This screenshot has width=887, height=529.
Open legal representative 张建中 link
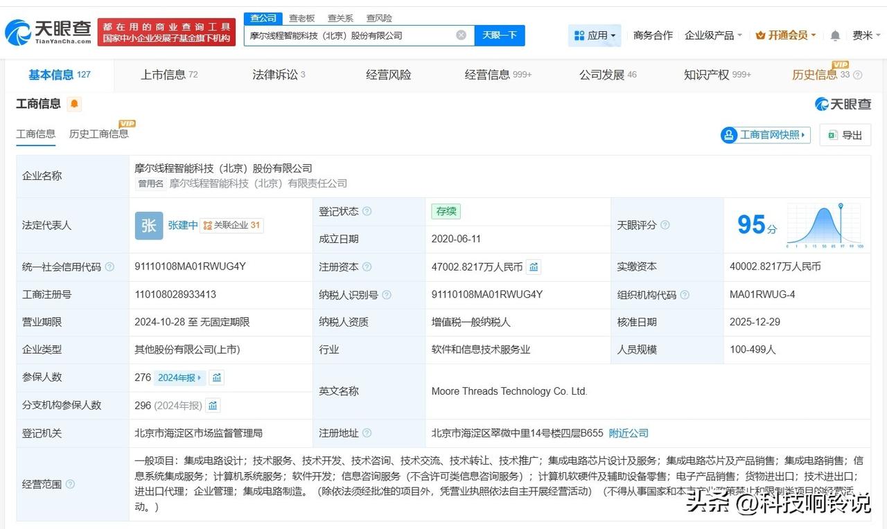click(182, 225)
